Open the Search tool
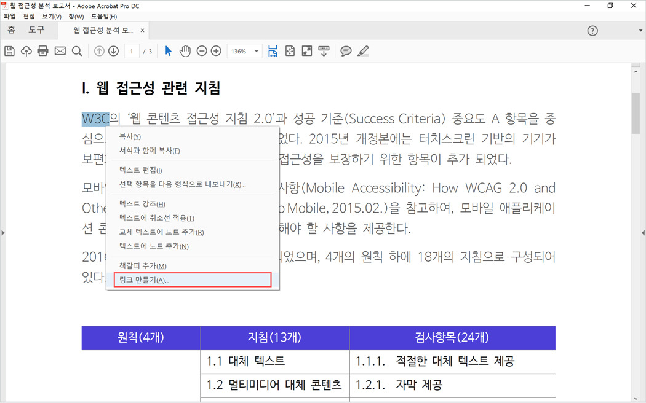 click(x=76, y=51)
